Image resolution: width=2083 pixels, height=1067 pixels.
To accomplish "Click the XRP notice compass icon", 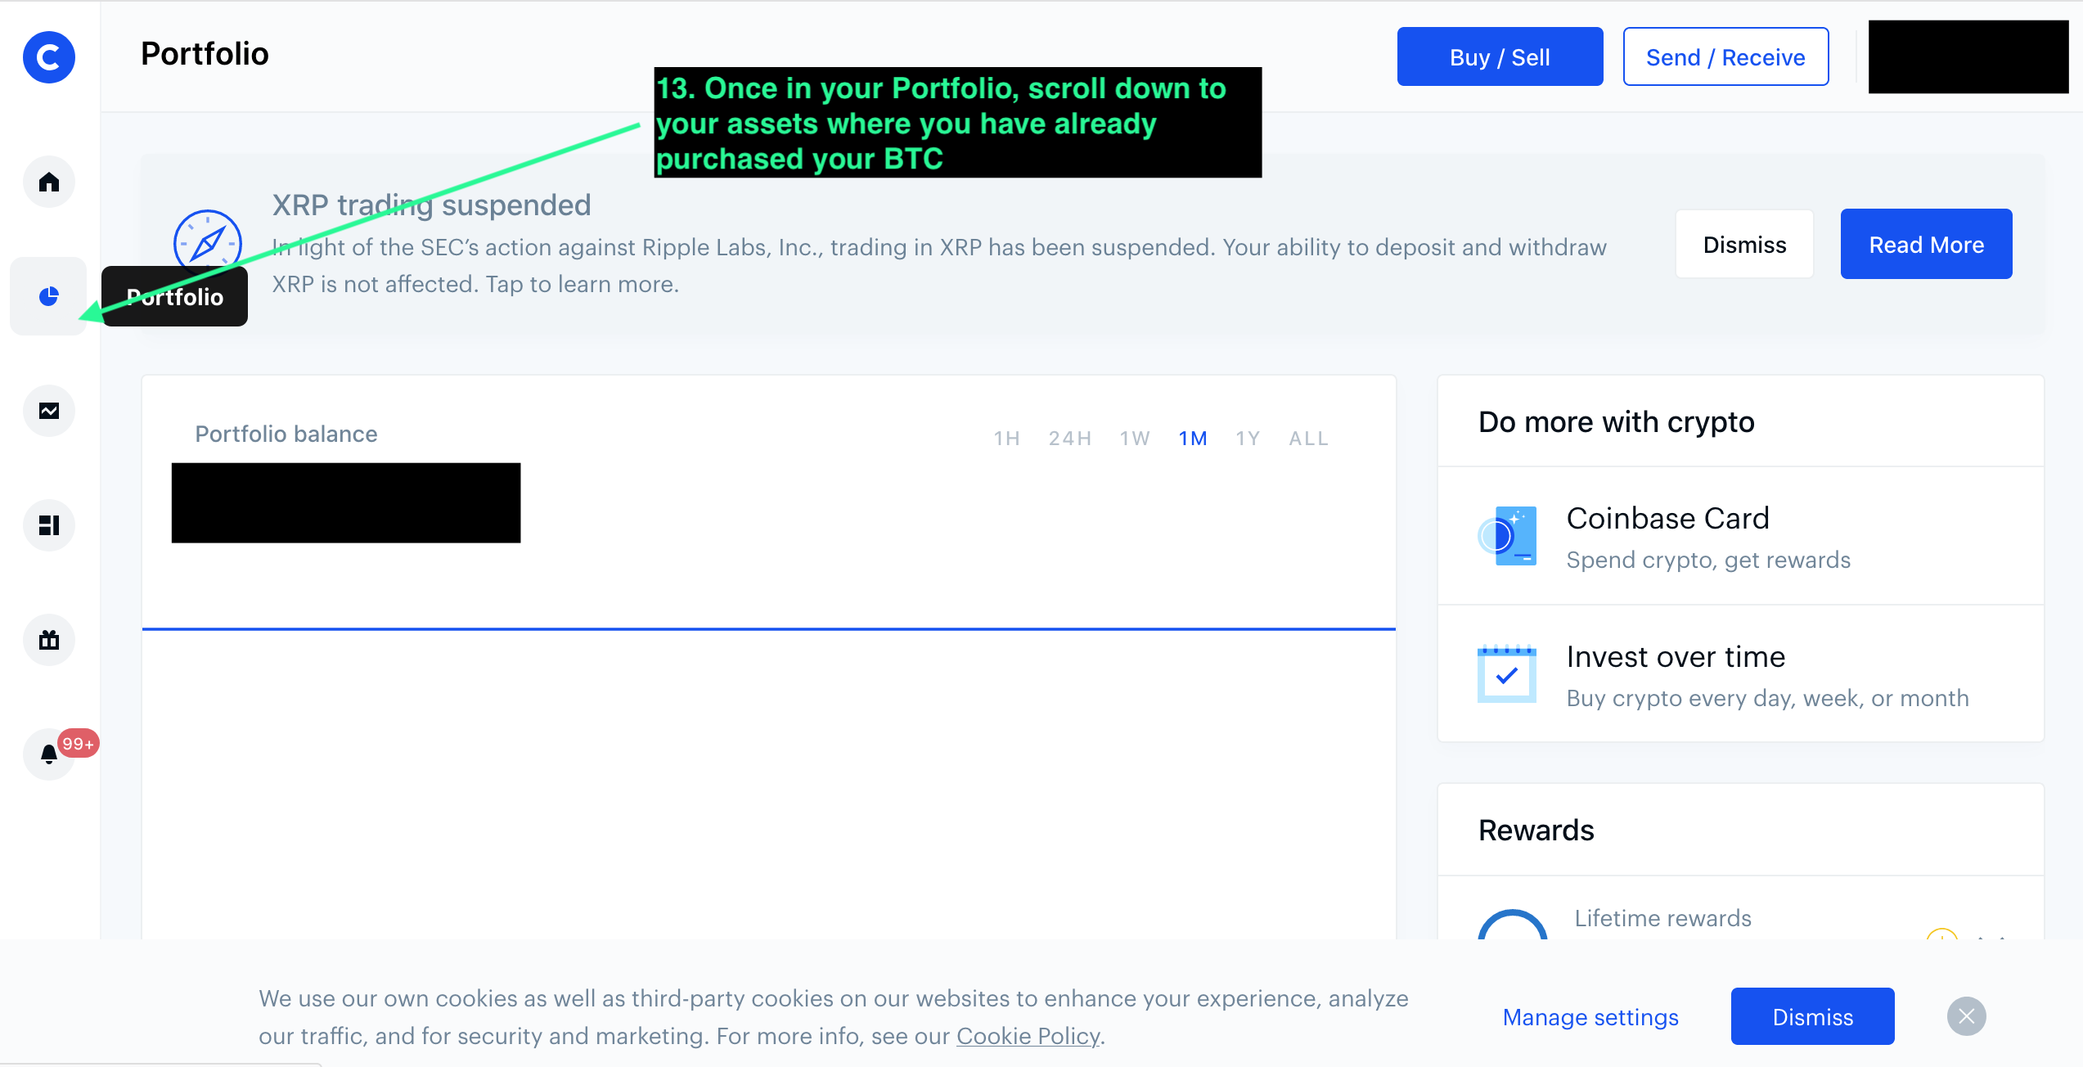I will point(208,244).
